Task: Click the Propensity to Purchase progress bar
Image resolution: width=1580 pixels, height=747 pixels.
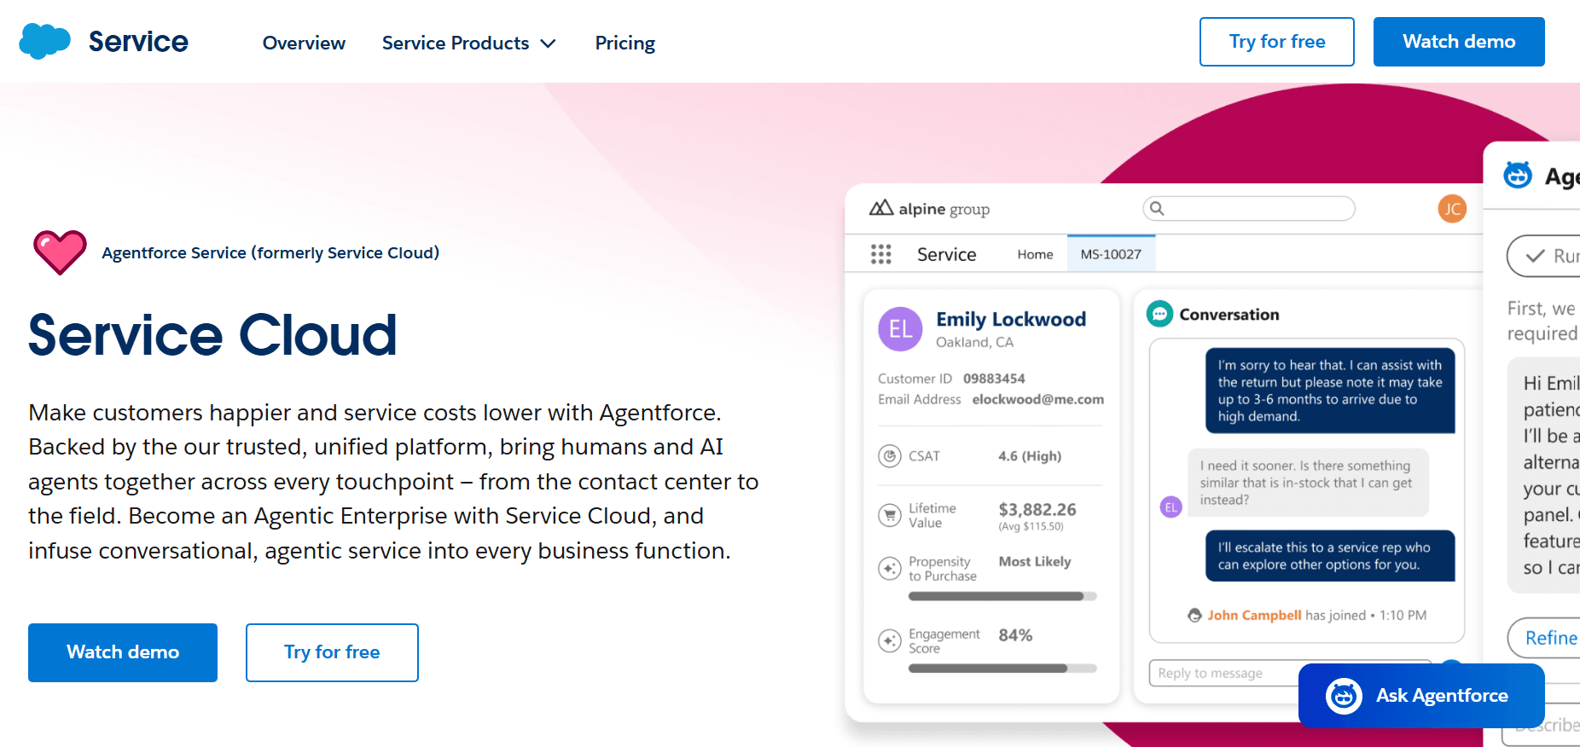Action: click(1002, 596)
